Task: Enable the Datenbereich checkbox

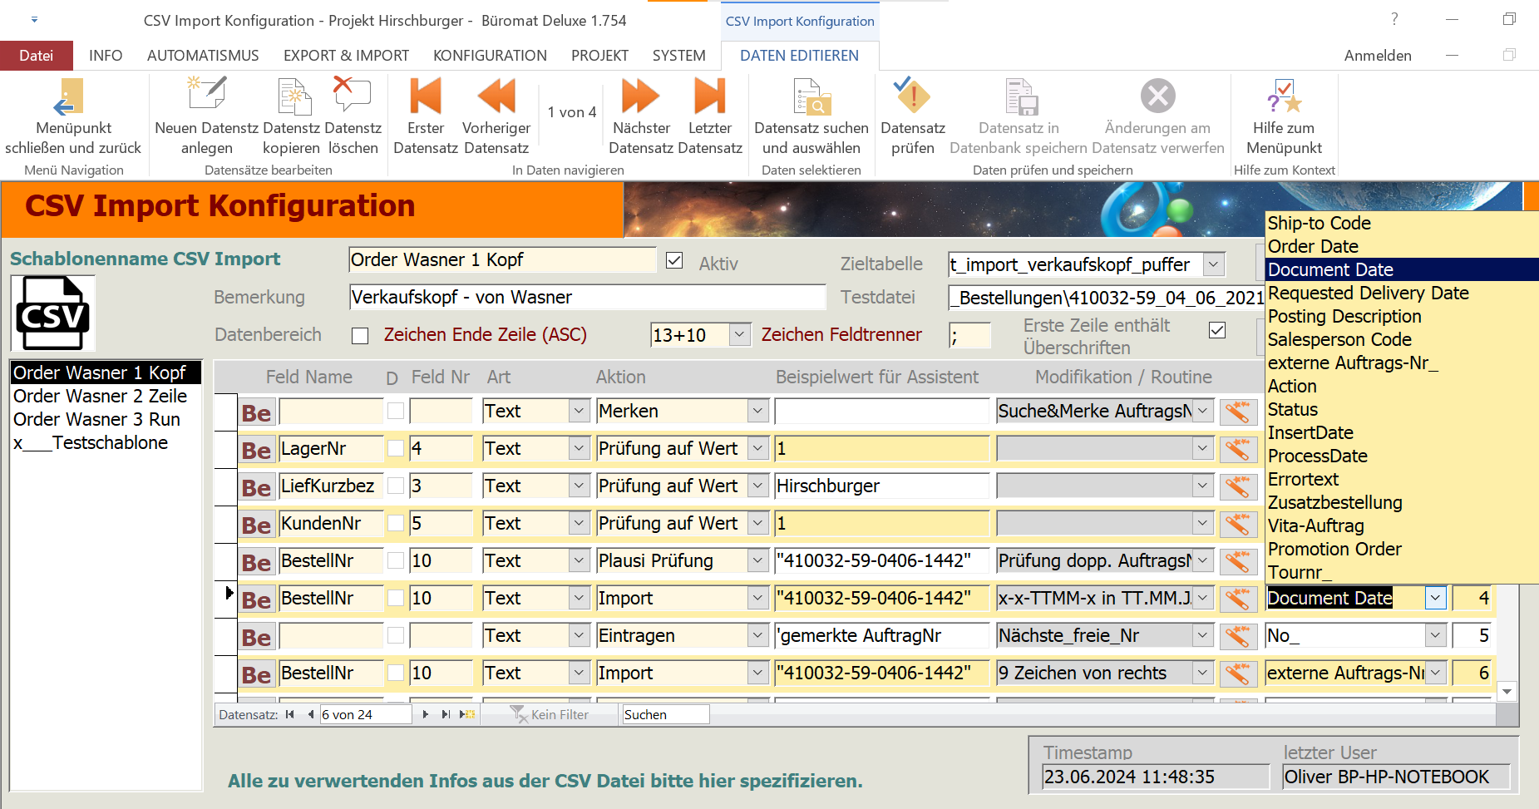Action: point(360,336)
